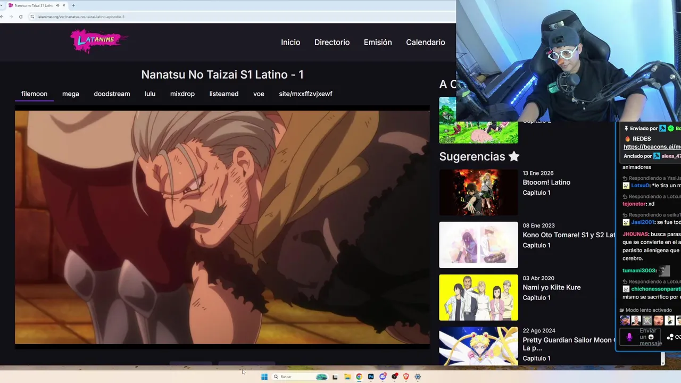Image resolution: width=681 pixels, height=383 pixels.
Task: Open the Windows Start menu
Action: pyautogui.click(x=264, y=377)
